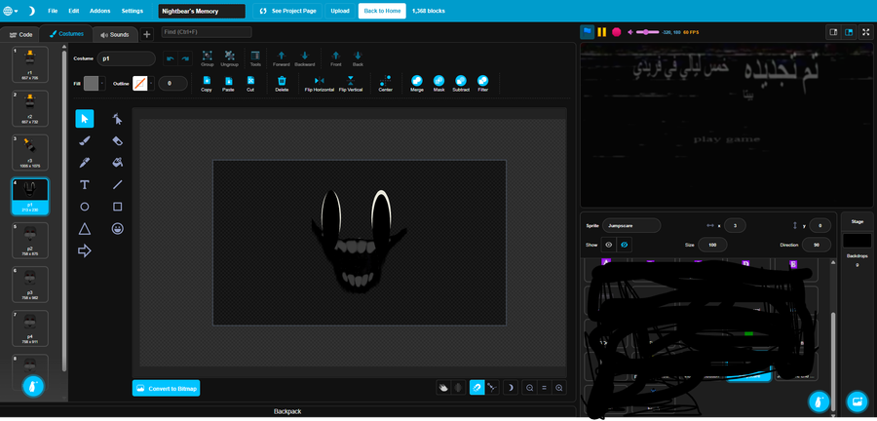877x421 pixels.
Task: Click the Upload button
Action: (x=340, y=11)
